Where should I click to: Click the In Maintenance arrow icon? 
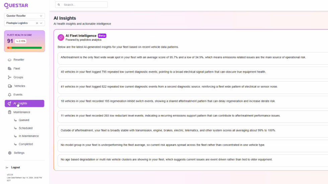(x=15, y=136)
